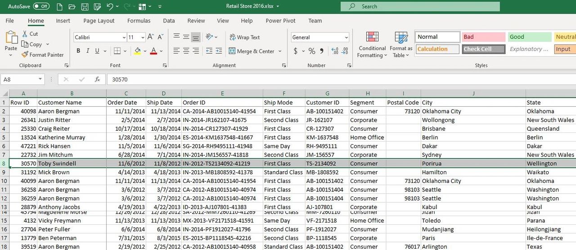Toggle Bold formatting
576x250 pixels.
click(78, 51)
